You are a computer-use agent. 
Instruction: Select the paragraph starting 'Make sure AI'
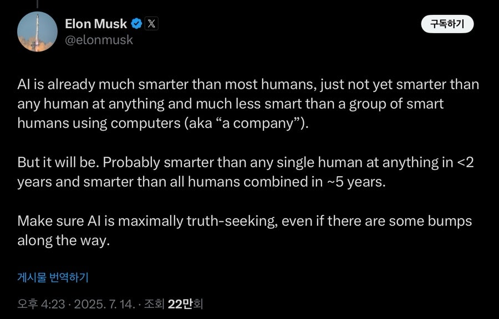[245, 230]
